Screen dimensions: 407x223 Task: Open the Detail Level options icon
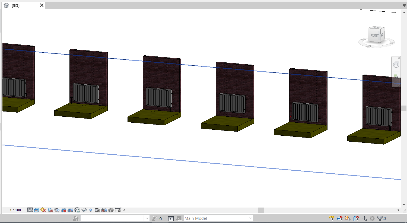coord(30,210)
